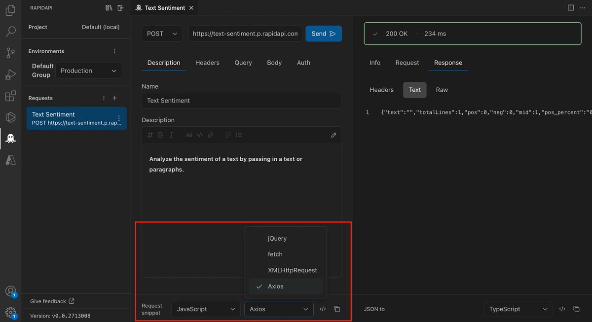Insert a link in the description editor
Viewport: 592px width, 322px height.
[211, 135]
